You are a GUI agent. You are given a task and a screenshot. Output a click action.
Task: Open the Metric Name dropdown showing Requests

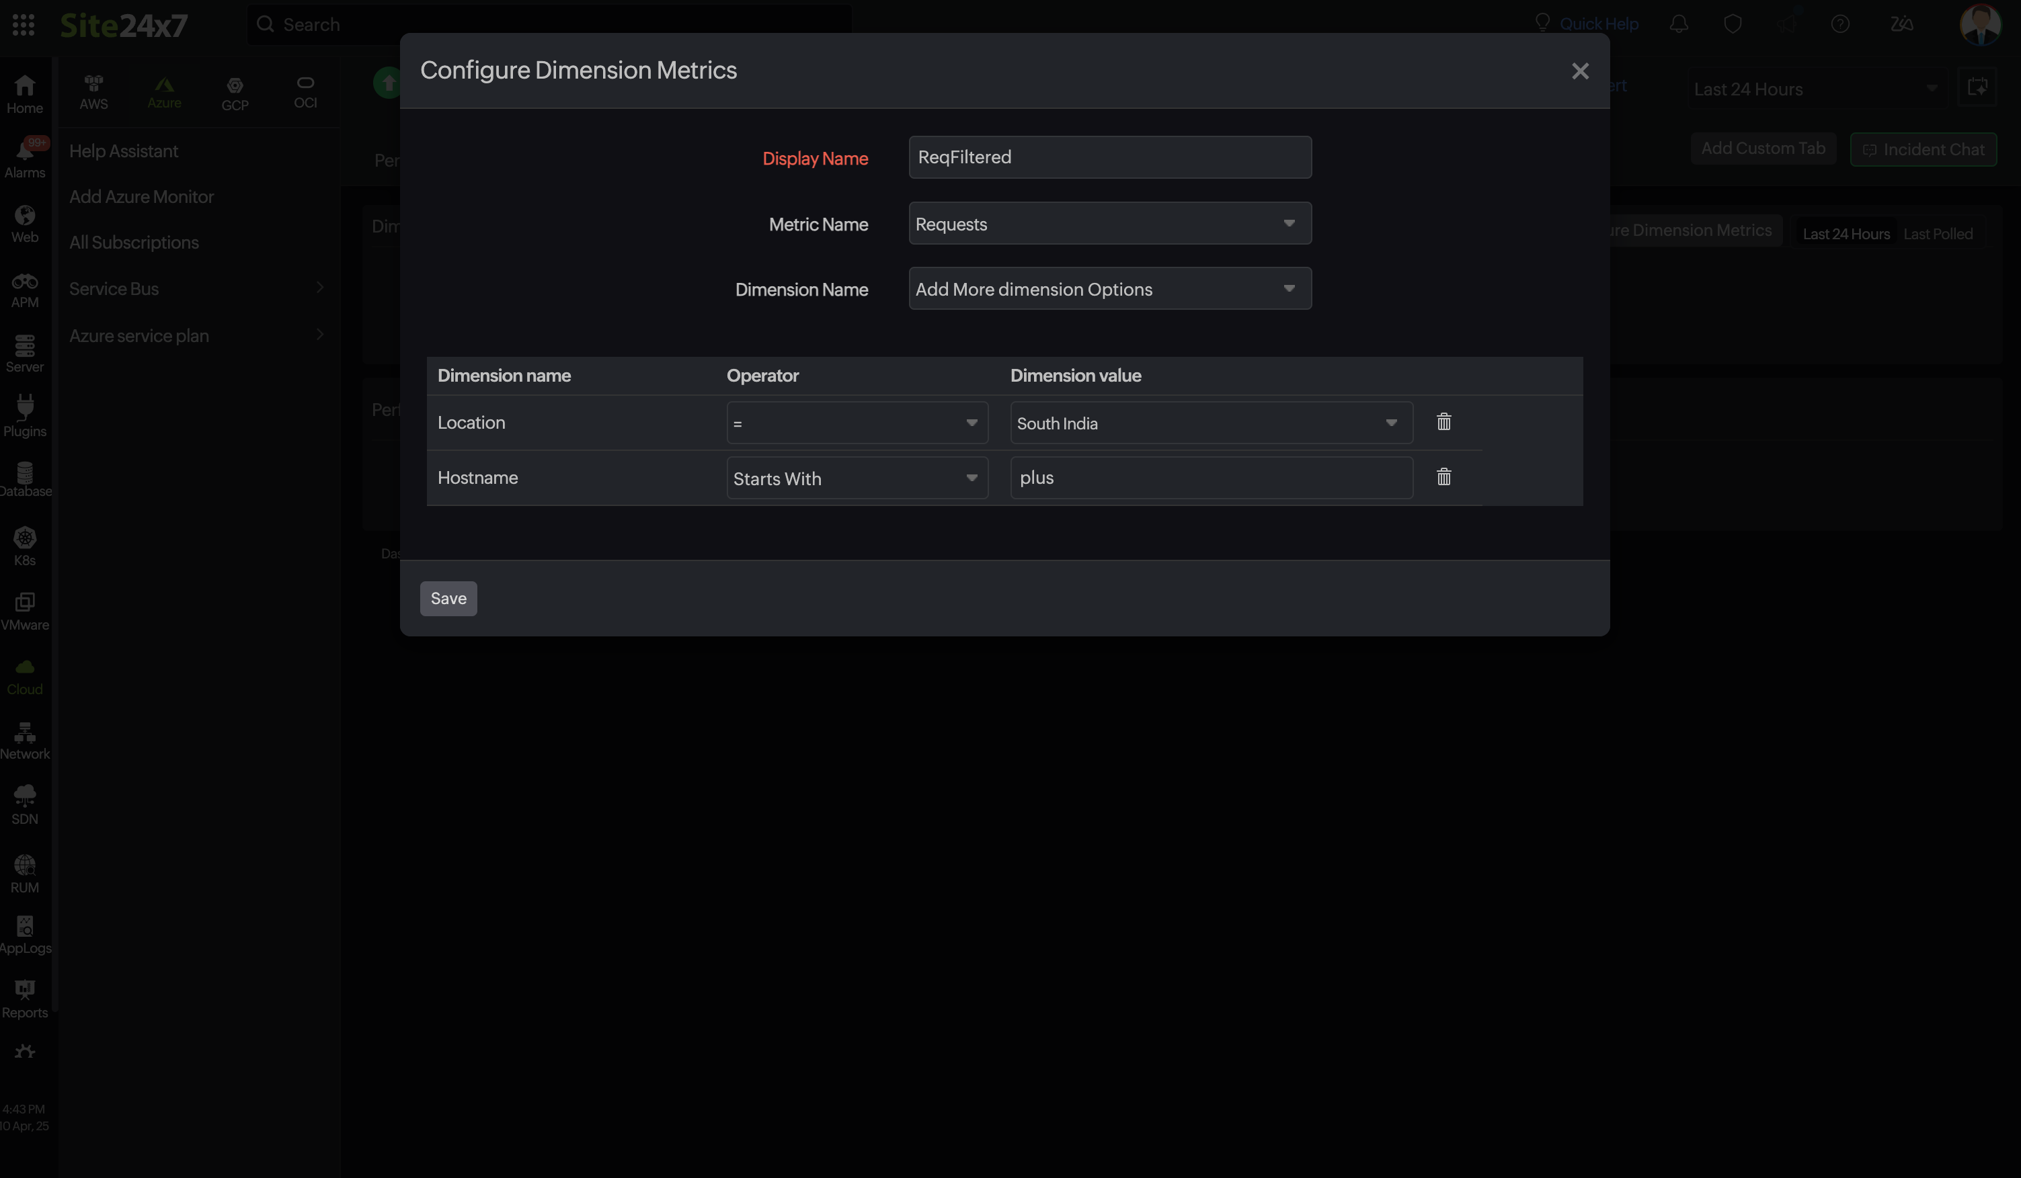(1109, 224)
